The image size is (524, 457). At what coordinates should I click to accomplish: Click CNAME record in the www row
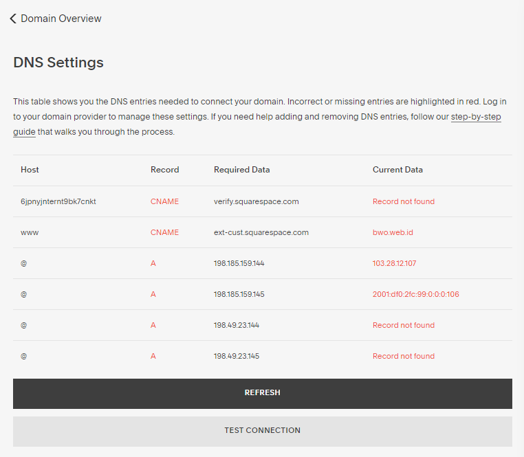point(164,232)
